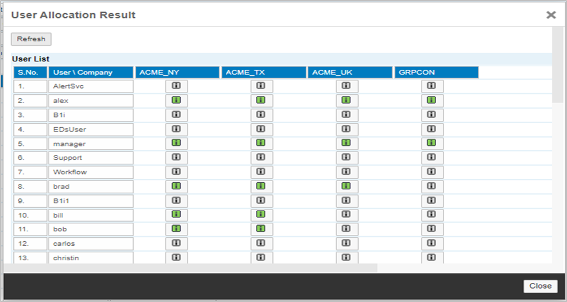Click Workflow's info icon under ACME_UK
Viewport: 567px width, 302px height.
click(346, 172)
